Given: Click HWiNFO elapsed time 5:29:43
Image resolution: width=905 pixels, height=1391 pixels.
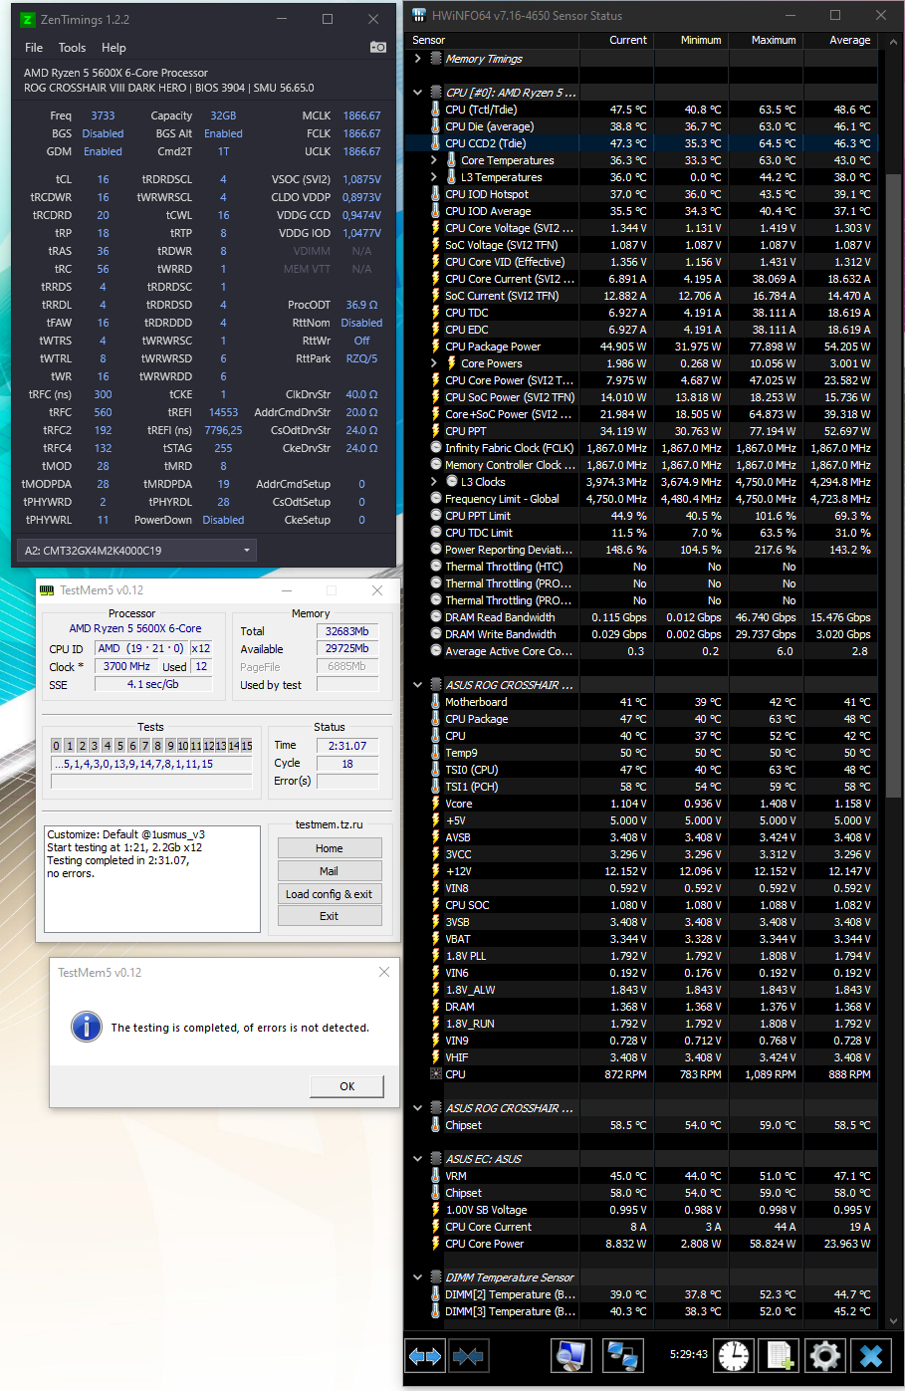Looking at the screenshot, I should point(689,1354).
